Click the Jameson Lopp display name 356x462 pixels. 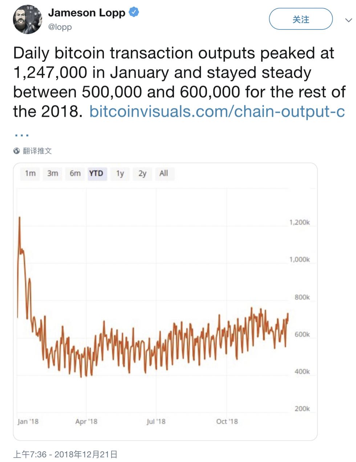pyautogui.click(x=86, y=13)
